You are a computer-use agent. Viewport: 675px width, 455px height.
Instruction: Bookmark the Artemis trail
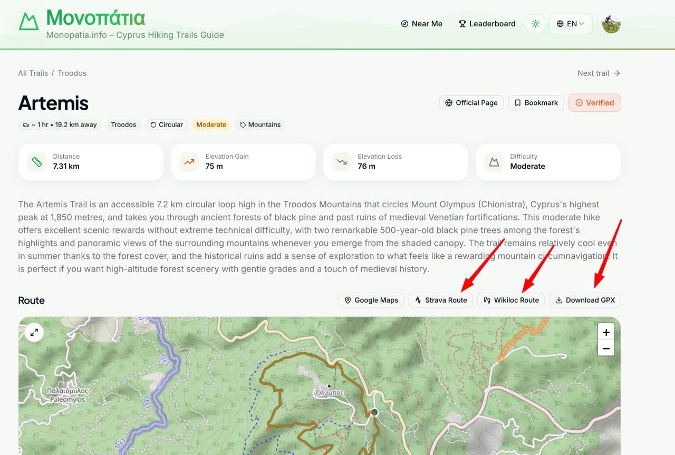tap(536, 103)
